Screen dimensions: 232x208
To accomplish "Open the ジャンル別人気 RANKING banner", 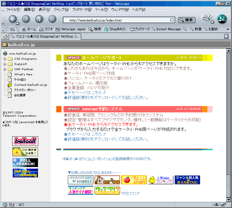I will (x=187, y=180).
